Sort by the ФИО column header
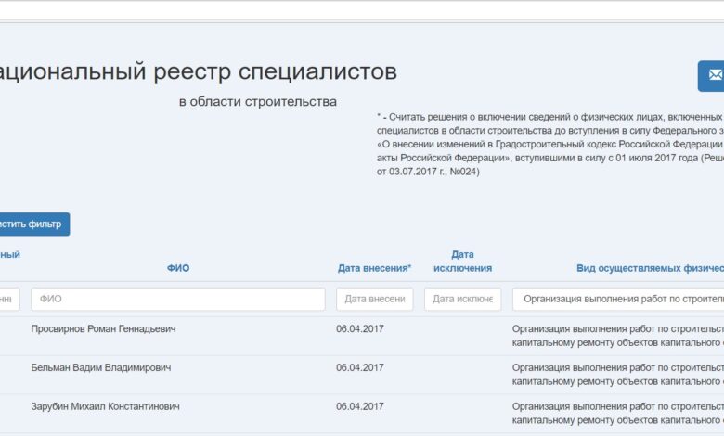724x436 pixels. click(x=178, y=268)
